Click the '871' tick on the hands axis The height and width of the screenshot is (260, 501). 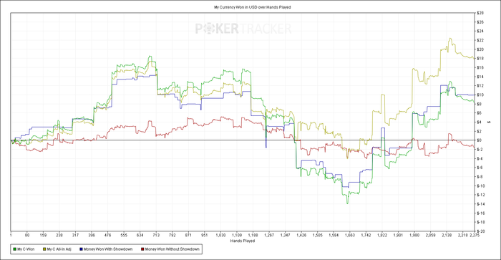(x=188, y=235)
